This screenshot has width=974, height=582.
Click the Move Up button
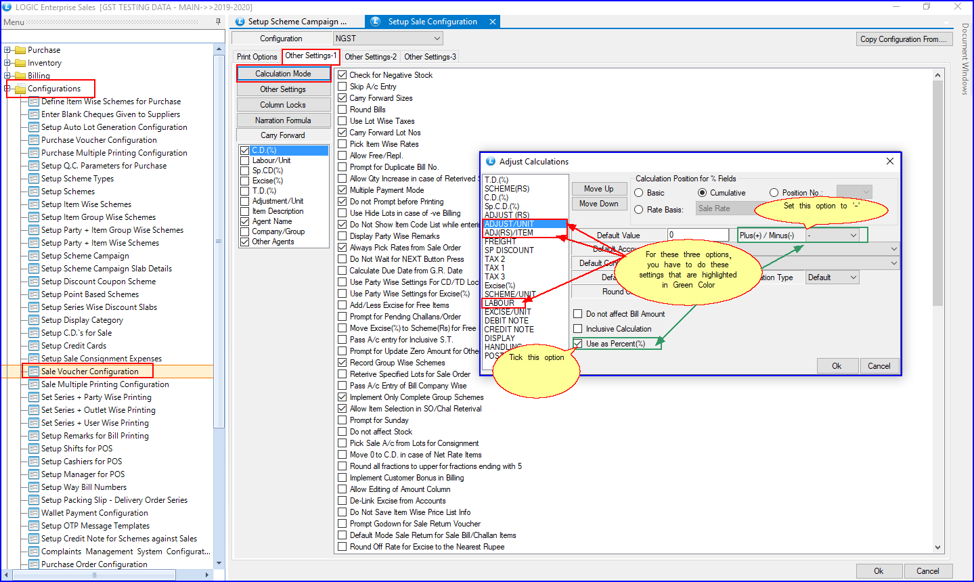(598, 189)
